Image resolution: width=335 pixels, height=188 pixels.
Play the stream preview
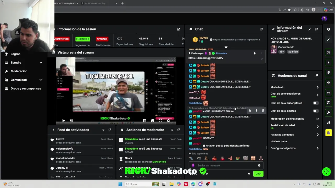tap(63, 121)
